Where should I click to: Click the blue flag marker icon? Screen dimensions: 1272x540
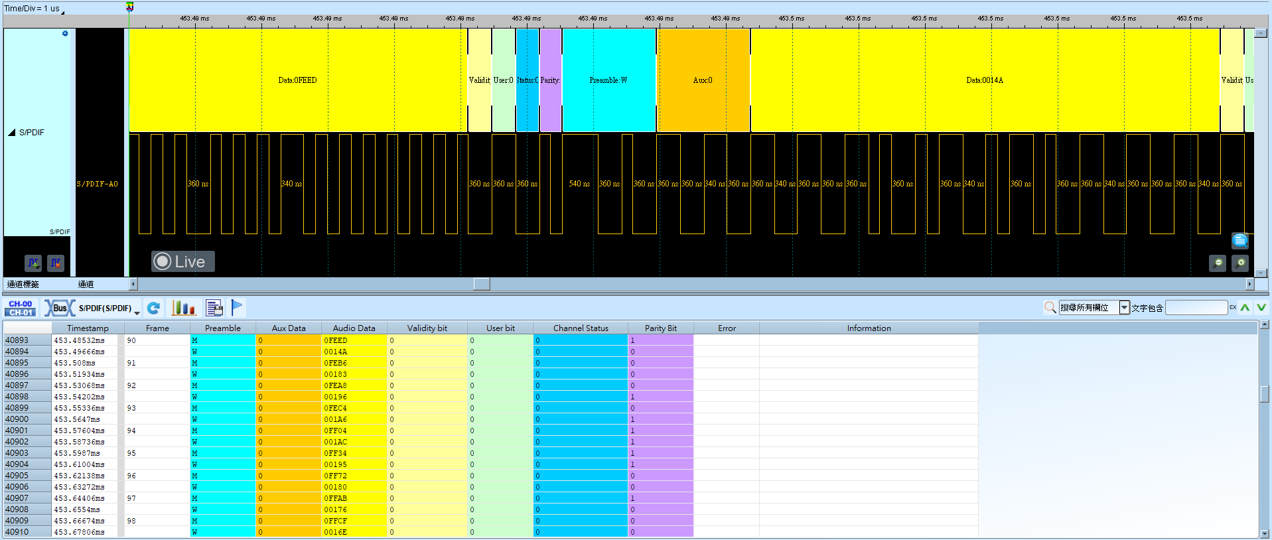[x=237, y=307]
